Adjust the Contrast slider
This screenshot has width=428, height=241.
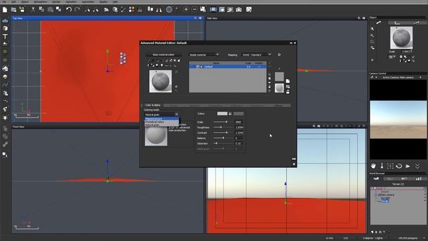click(223, 133)
